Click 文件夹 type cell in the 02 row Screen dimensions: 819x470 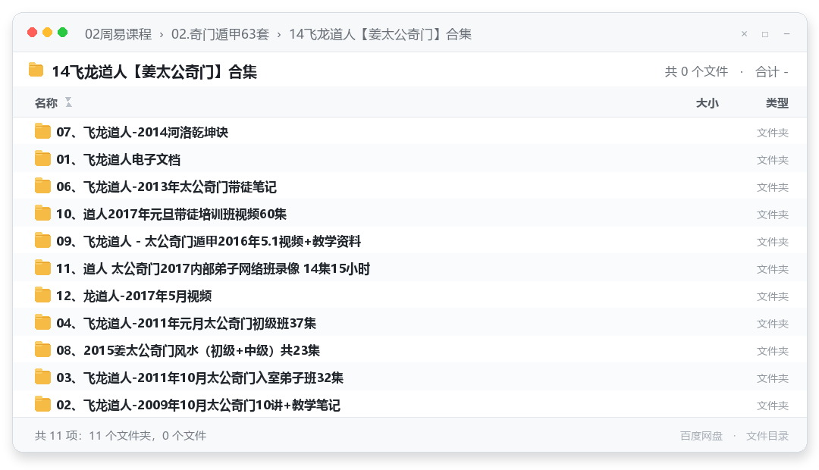click(773, 406)
